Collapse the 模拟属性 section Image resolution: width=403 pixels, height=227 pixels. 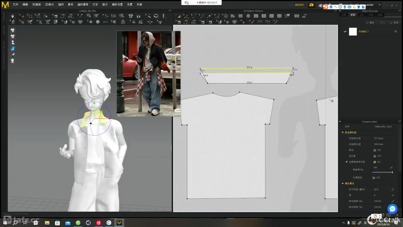pos(343,183)
